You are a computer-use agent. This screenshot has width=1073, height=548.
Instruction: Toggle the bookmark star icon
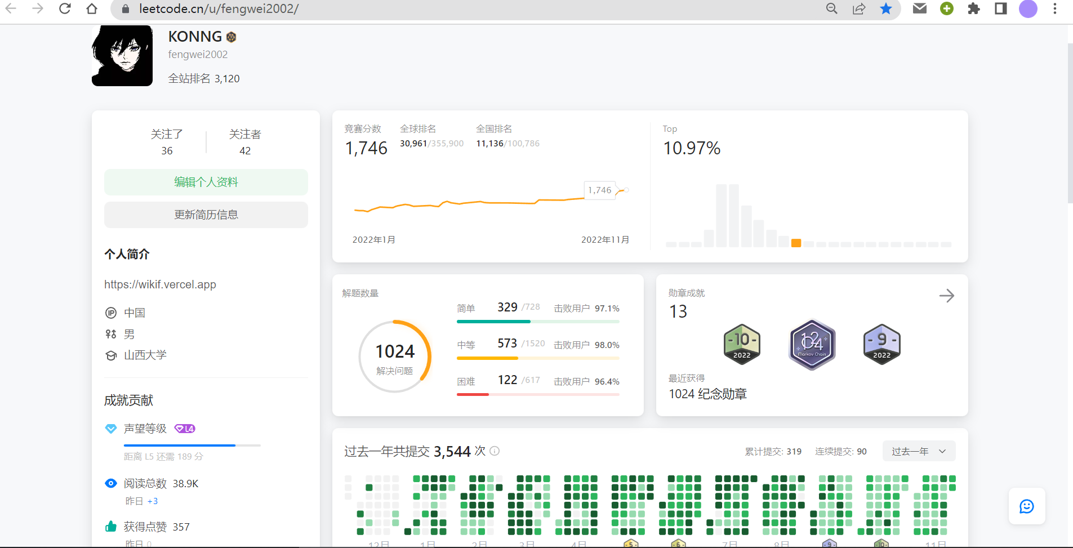click(886, 8)
